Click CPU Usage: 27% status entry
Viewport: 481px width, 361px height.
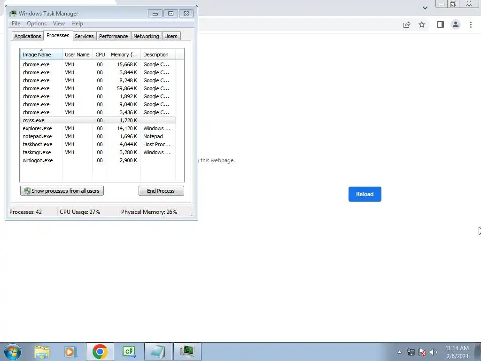[80, 212]
